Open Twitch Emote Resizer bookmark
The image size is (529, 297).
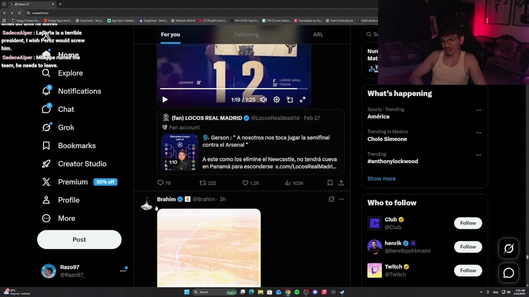pyautogui.click(x=340, y=20)
